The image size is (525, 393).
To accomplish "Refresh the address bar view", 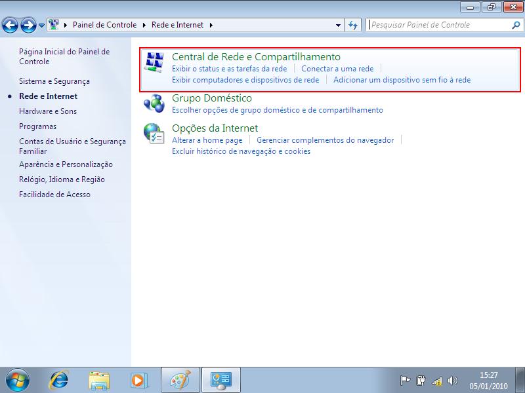I will [x=354, y=25].
